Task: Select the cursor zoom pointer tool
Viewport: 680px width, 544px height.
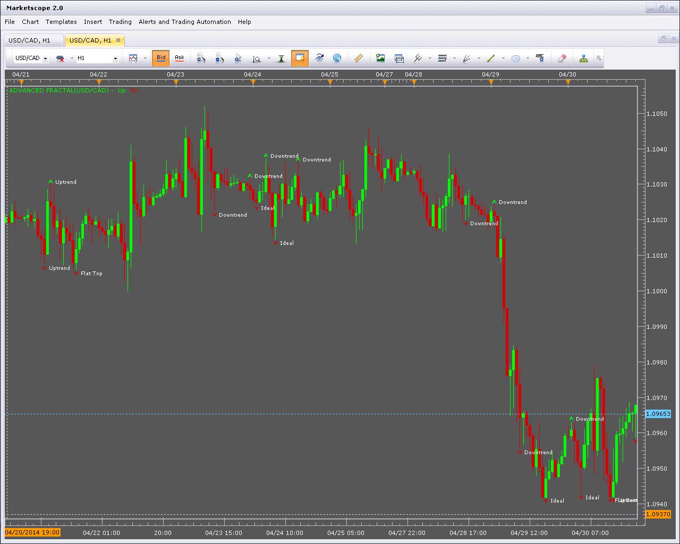Action: [x=238, y=58]
